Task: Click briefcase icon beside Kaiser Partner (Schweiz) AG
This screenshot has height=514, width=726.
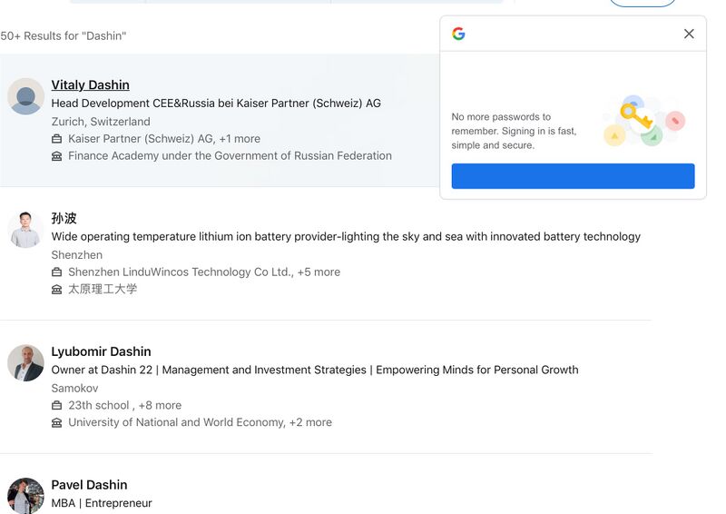Action: 57,139
